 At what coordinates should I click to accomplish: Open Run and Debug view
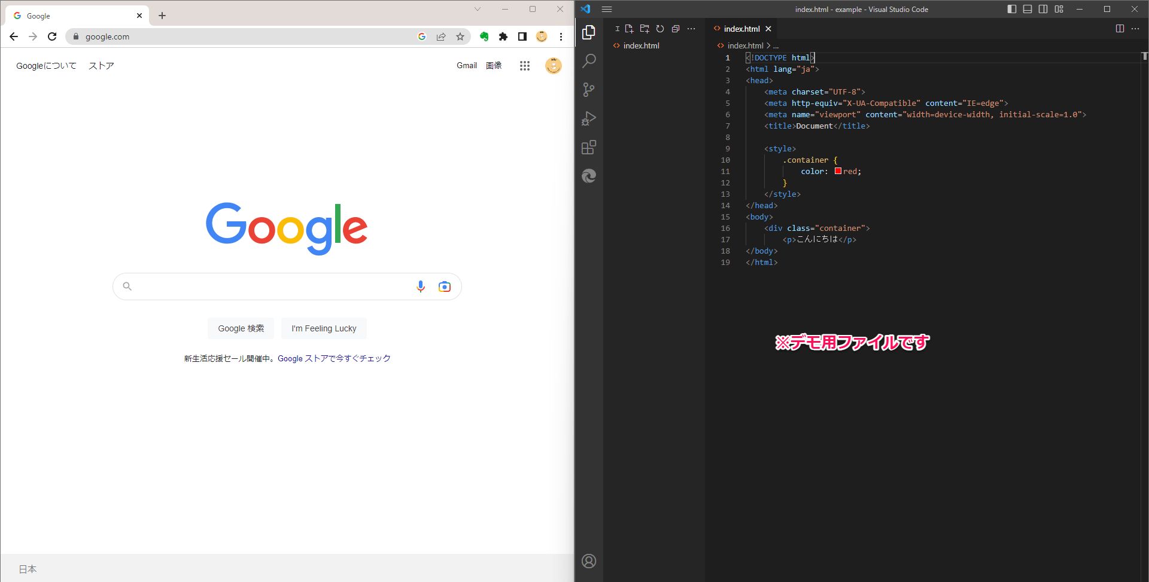click(589, 118)
